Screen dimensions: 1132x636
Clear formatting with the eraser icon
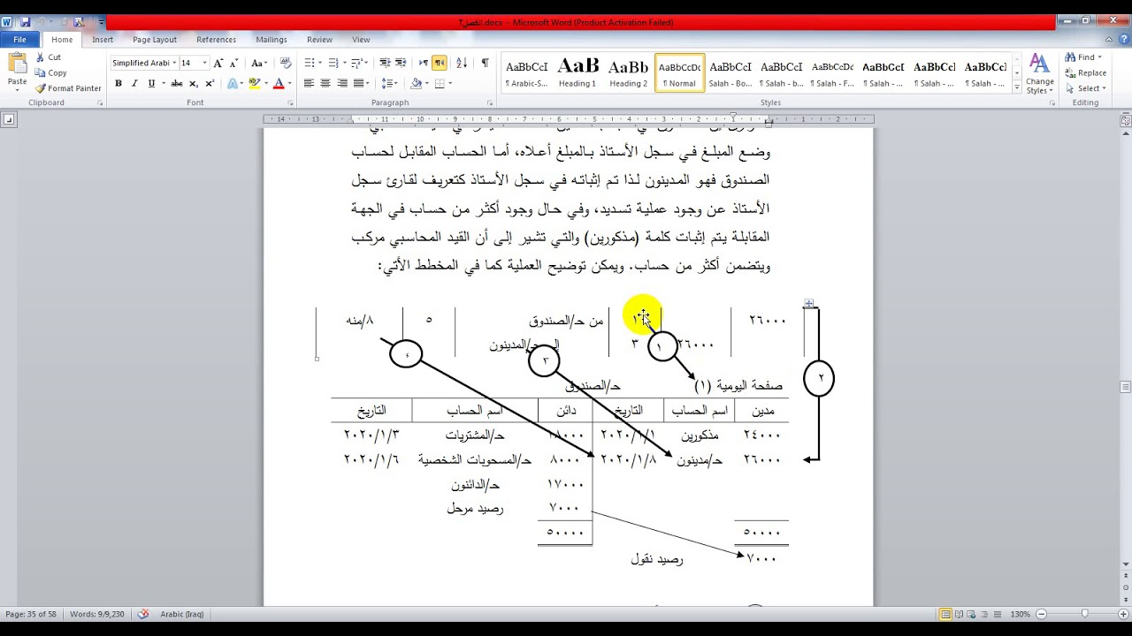click(286, 63)
